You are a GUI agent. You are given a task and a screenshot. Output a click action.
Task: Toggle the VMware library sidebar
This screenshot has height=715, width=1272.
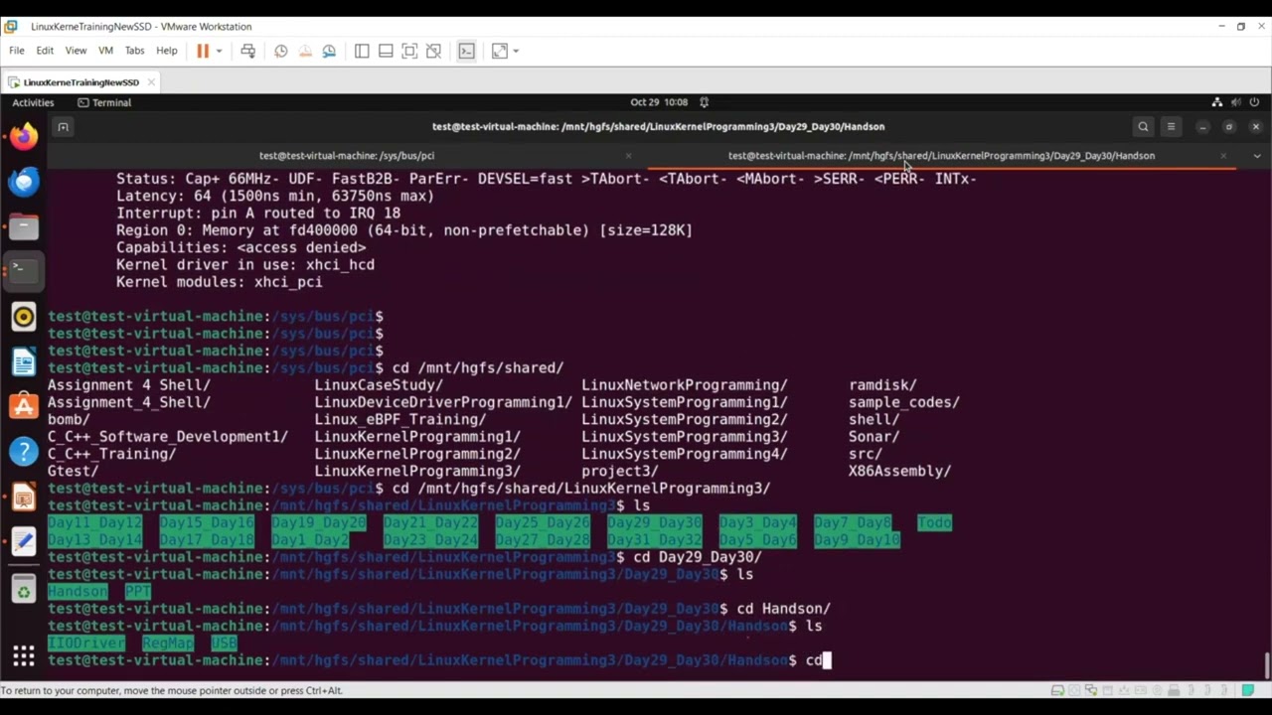(x=362, y=51)
